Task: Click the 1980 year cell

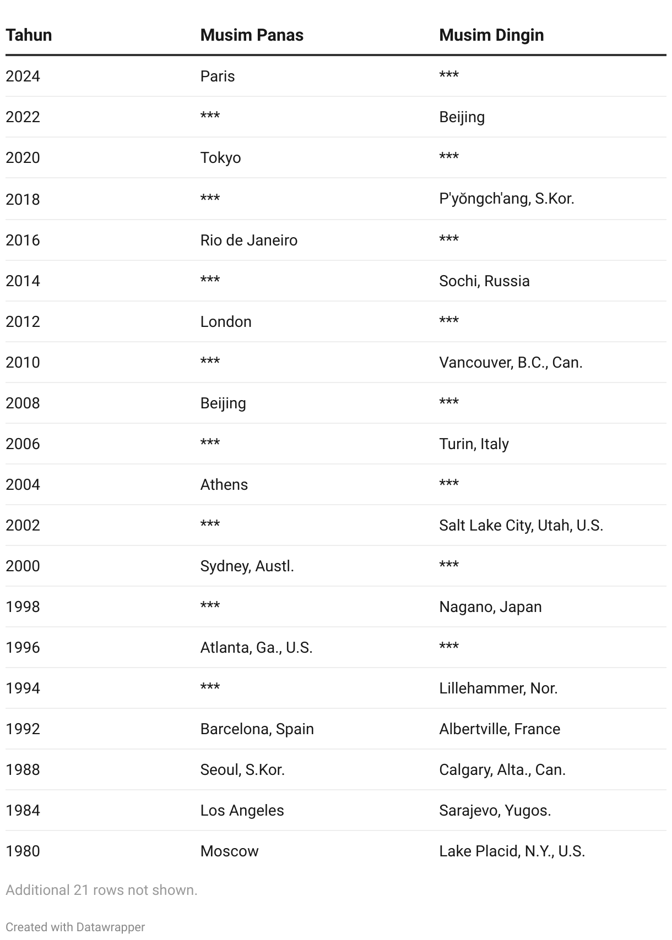Action: tap(23, 851)
